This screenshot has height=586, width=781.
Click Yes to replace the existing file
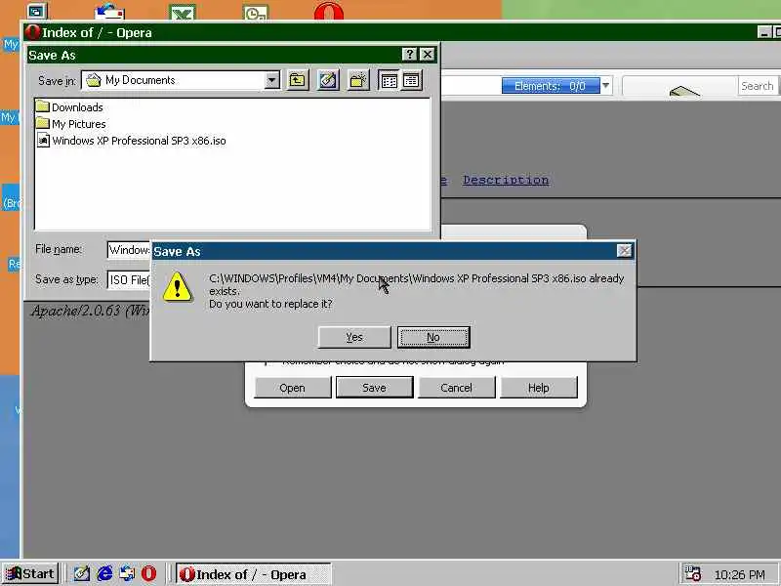click(x=354, y=337)
